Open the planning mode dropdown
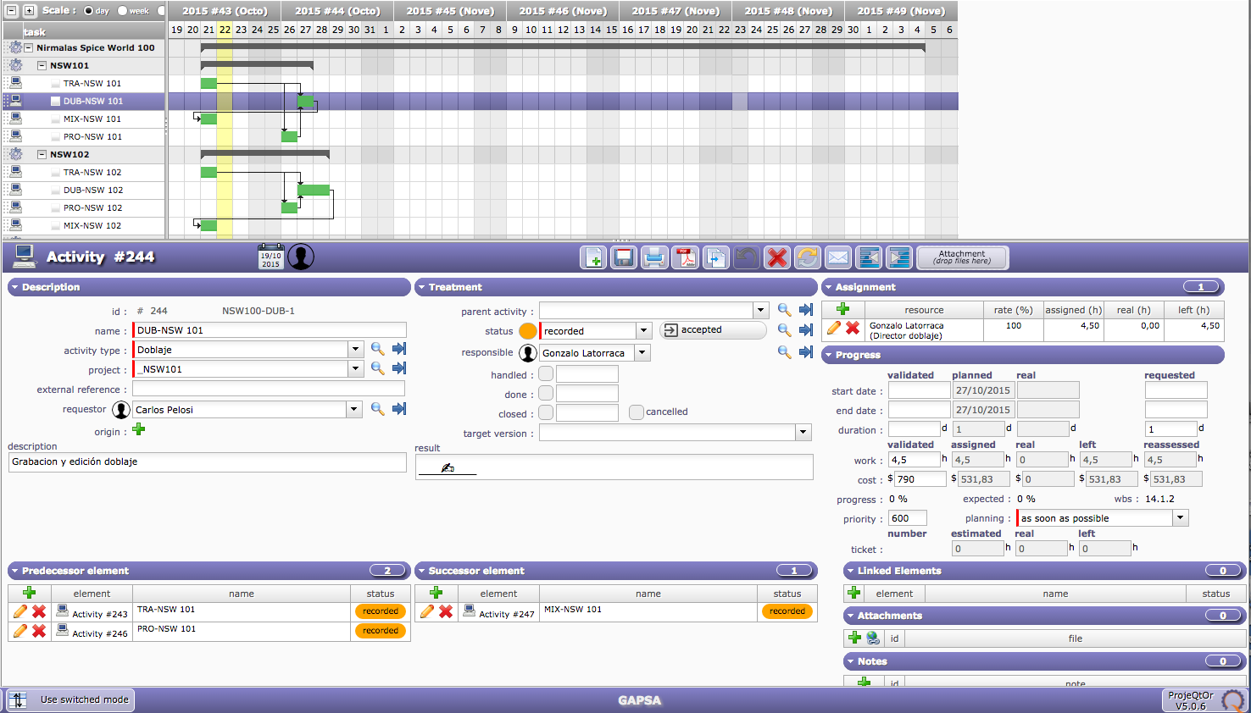The image size is (1251, 713). tap(1180, 518)
